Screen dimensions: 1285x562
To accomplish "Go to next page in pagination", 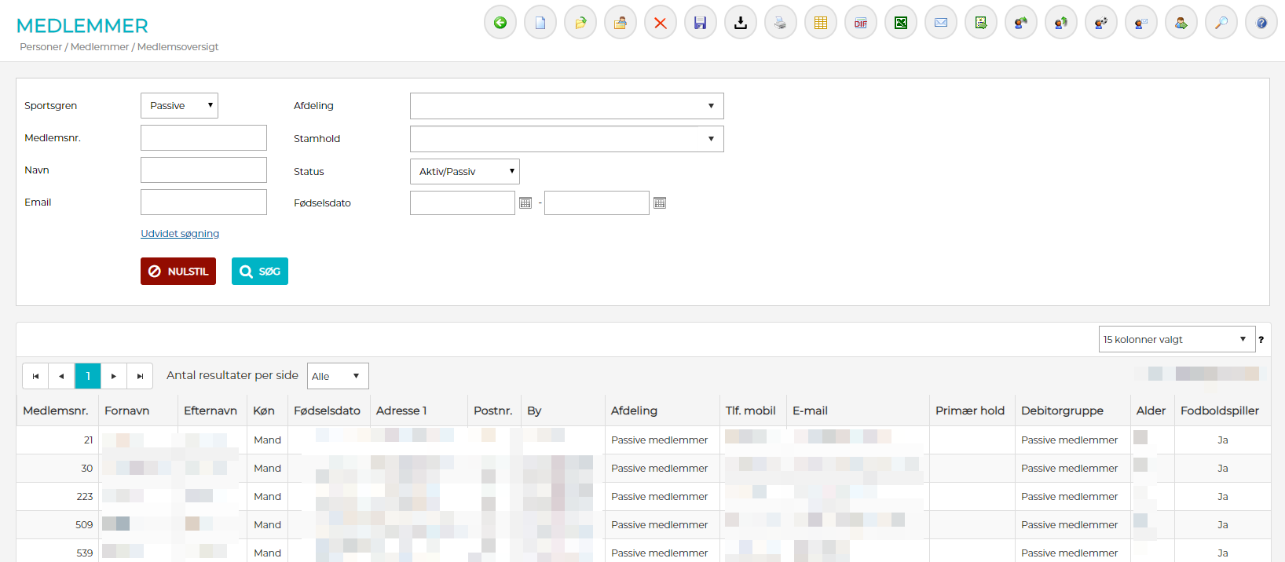I will [x=114, y=376].
